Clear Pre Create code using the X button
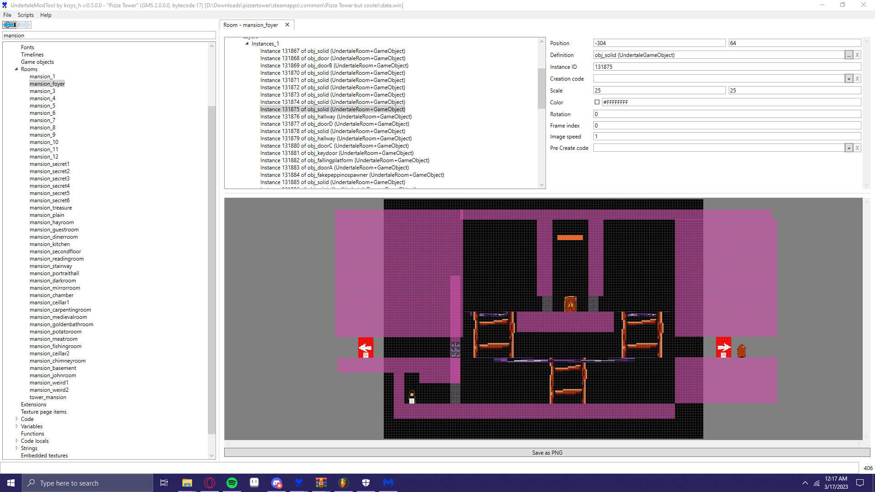The width and height of the screenshot is (875, 492). click(857, 148)
